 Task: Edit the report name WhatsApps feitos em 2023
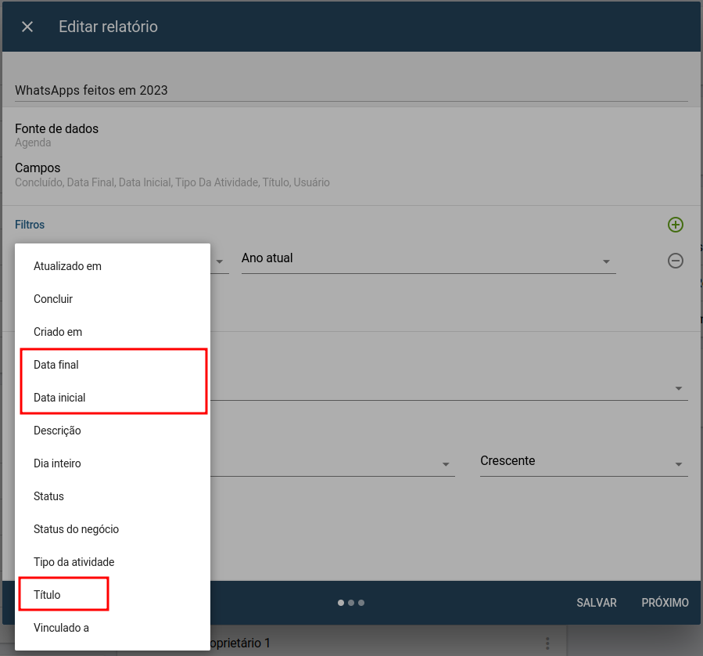[351, 90]
